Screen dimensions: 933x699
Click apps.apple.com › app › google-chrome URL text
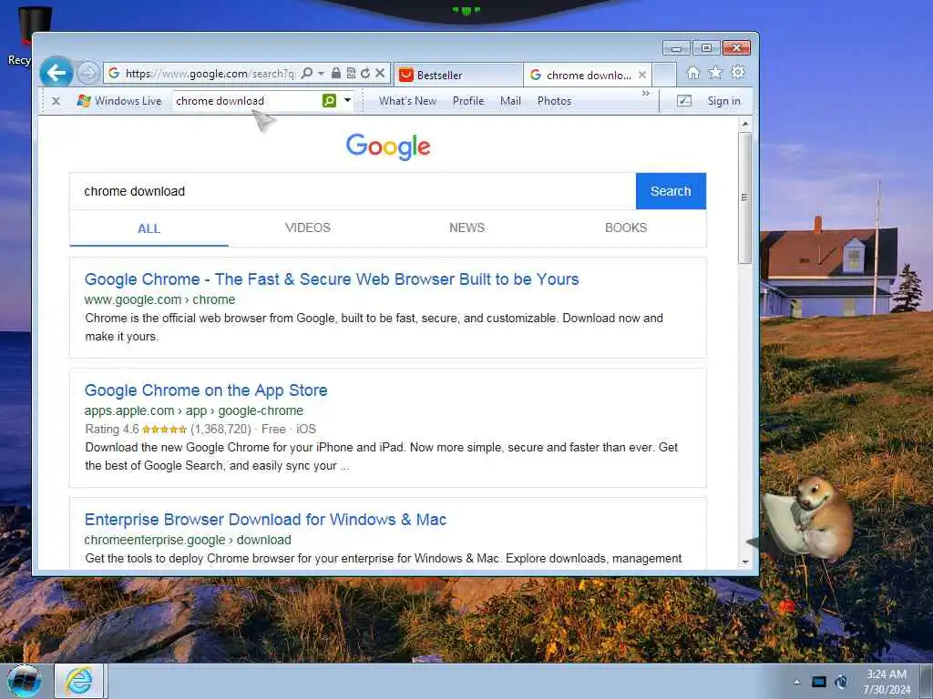pos(194,410)
